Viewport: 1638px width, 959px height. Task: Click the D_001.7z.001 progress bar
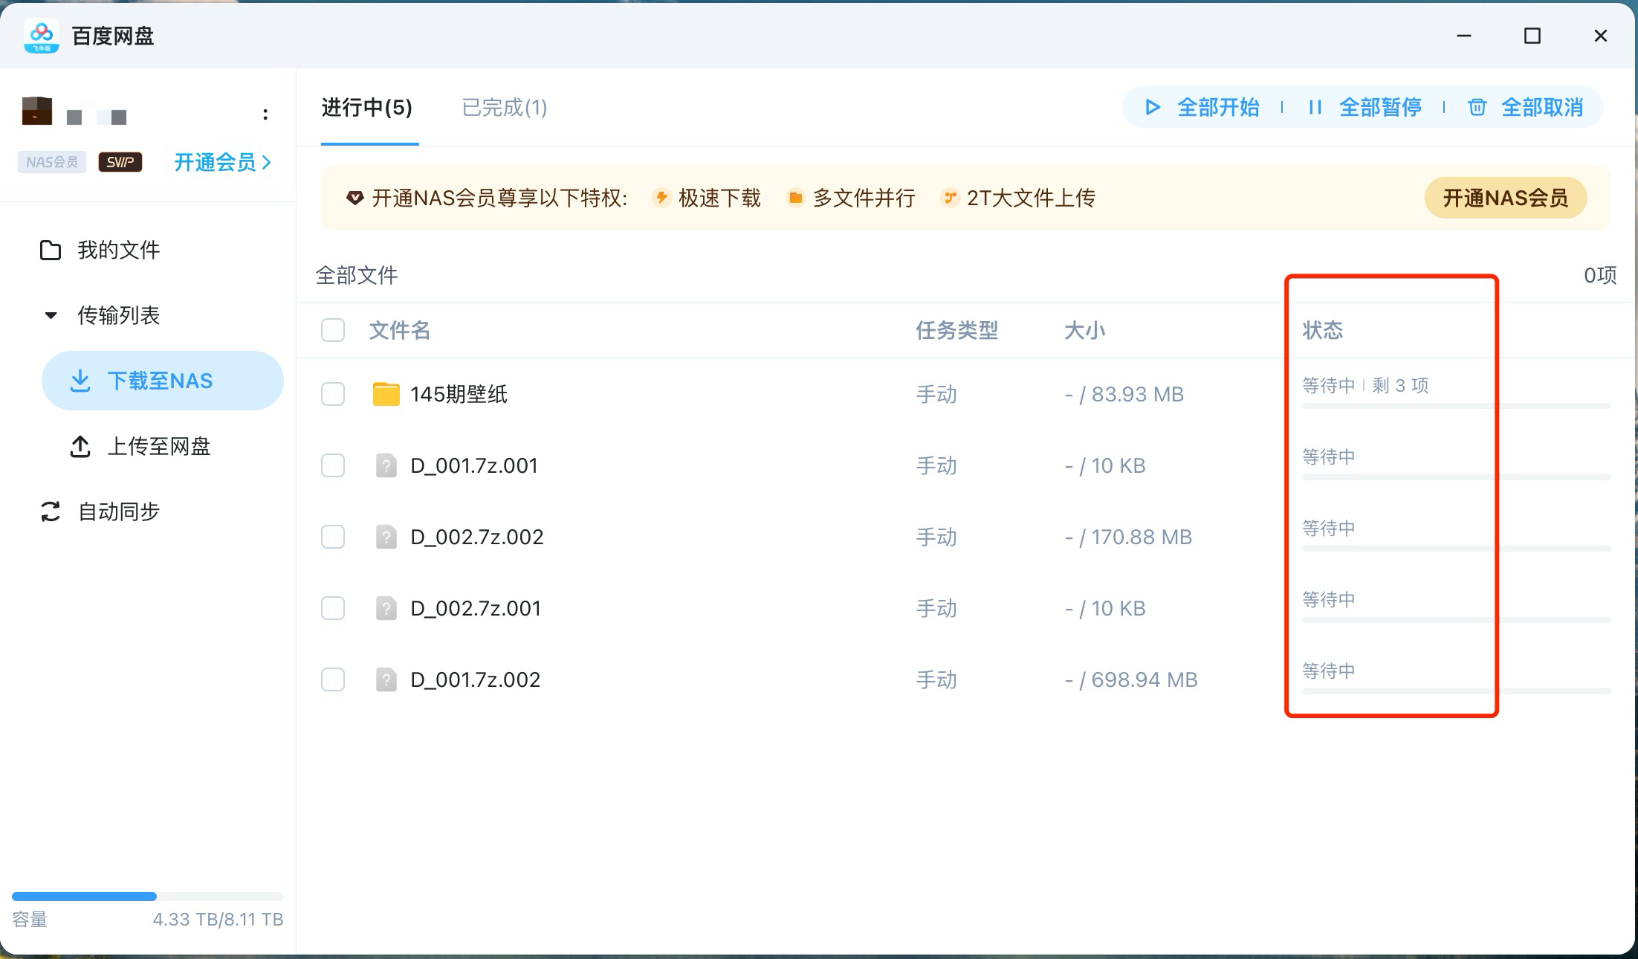click(1457, 477)
